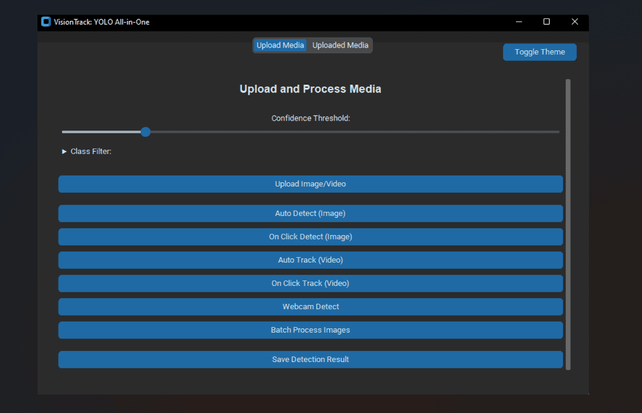The image size is (642, 413).
Task: Switch to the Upload Media tab
Action: point(280,45)
